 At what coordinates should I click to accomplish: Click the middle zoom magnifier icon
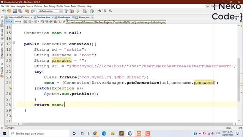point(105,11)
